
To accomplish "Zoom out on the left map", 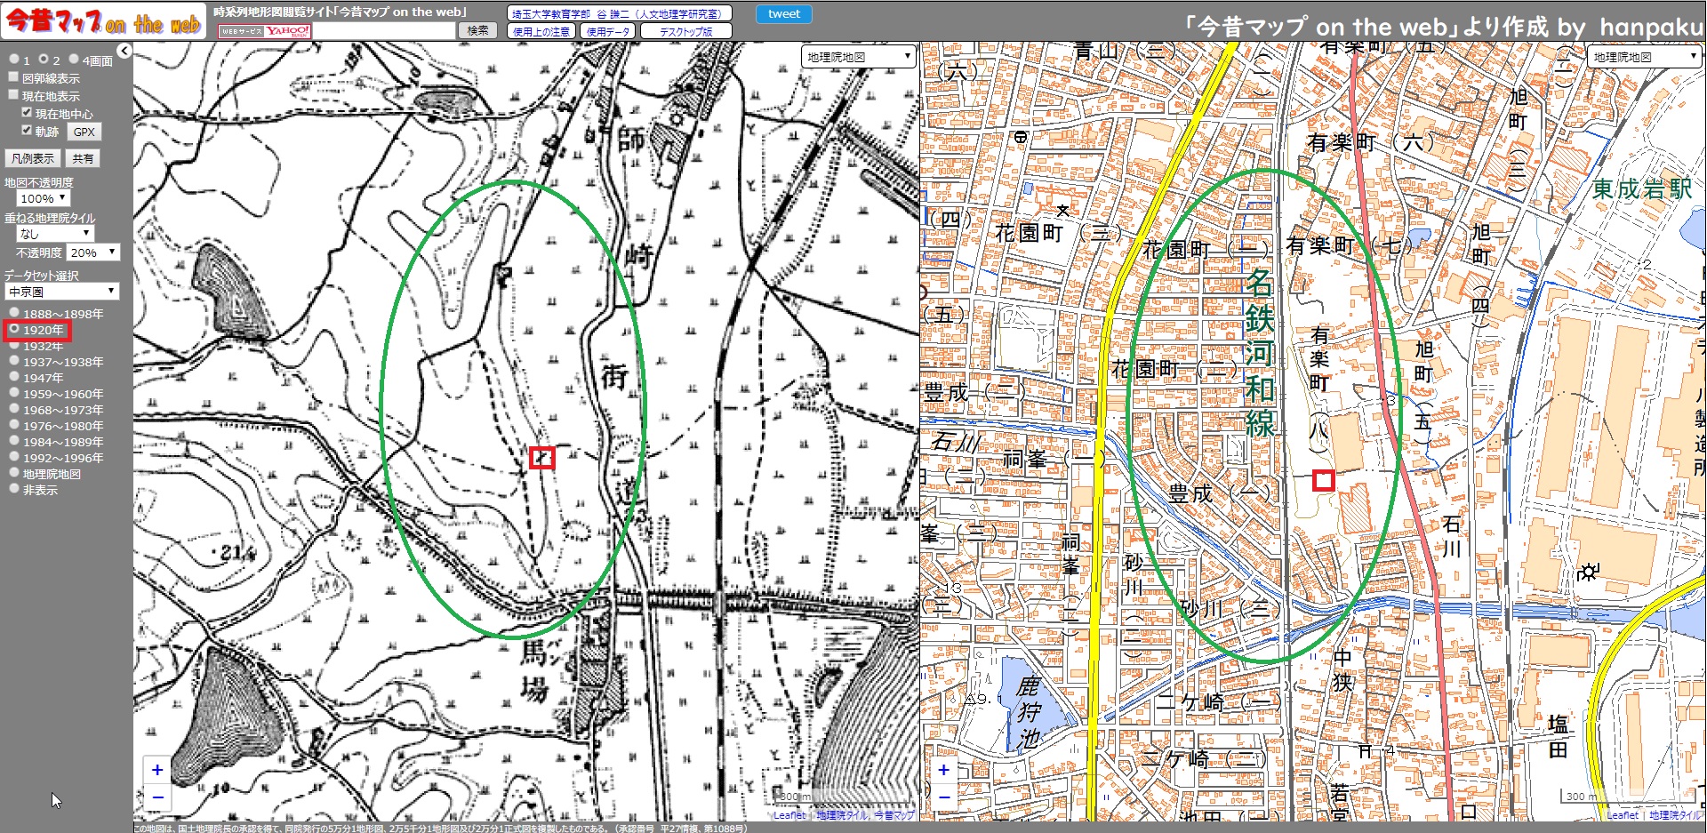I will coord(157,797).
